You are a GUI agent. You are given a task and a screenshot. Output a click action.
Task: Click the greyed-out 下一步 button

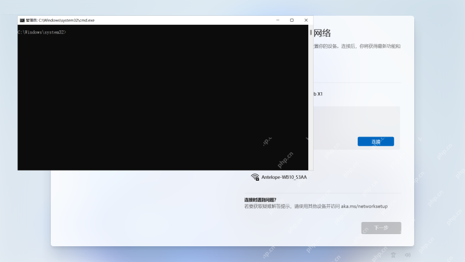coord(381,228)
